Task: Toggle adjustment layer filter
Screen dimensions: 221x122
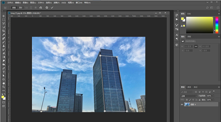Action: (200, 92)
